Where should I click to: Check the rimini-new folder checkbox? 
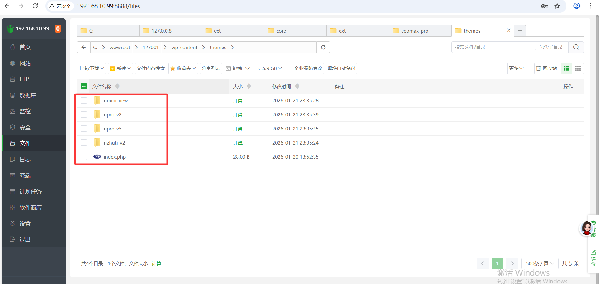(84, 100)
